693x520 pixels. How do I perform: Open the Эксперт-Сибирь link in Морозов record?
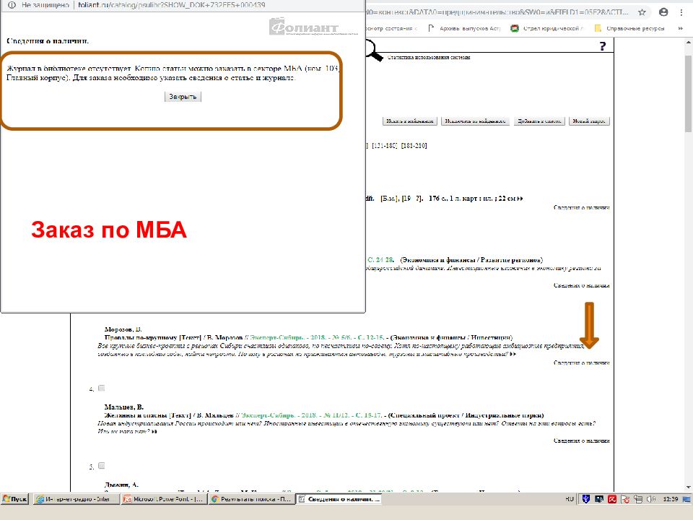(278, 337)
